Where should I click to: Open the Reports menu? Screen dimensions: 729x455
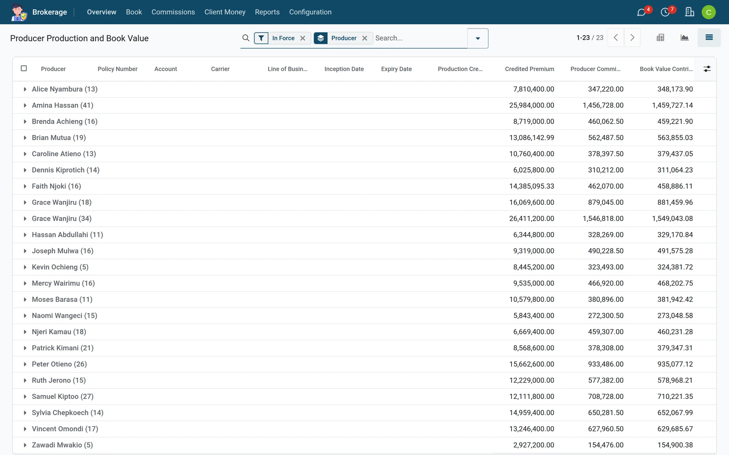[267, 12]
